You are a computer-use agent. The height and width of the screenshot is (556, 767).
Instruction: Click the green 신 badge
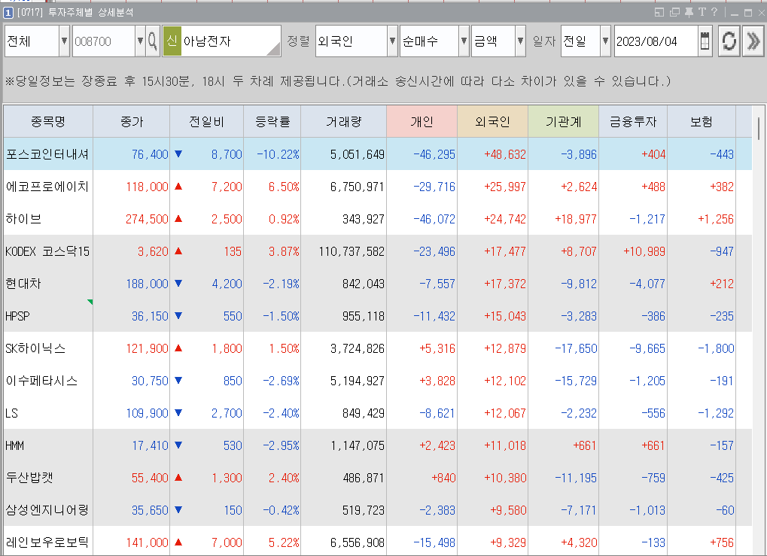172,41
